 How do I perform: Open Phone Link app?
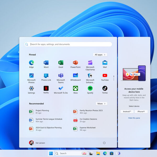46,76
